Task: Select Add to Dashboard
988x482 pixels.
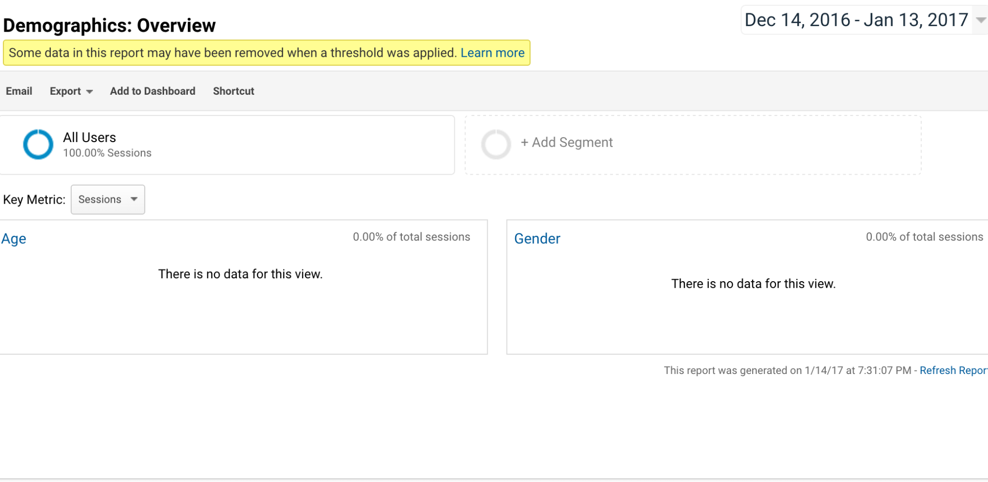Action: (x=152, y=91)
